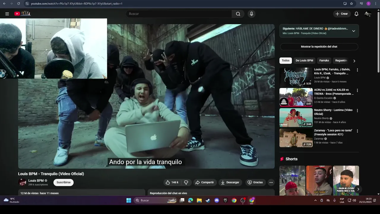Screen dimensions: 380x214
Task: Select the Farruko filter chip
Action: point(324,61)
